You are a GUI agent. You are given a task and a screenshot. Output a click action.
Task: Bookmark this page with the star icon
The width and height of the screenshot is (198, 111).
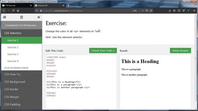(x=151, y=10)
